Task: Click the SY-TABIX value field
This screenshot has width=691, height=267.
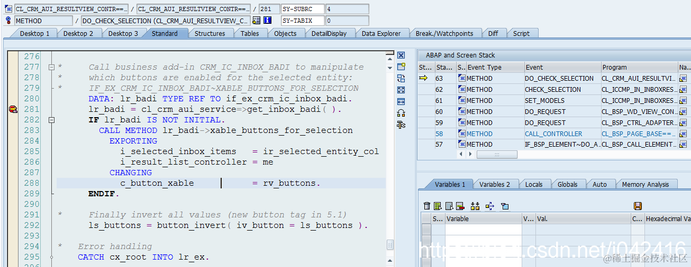Action: tap(347, 21)
